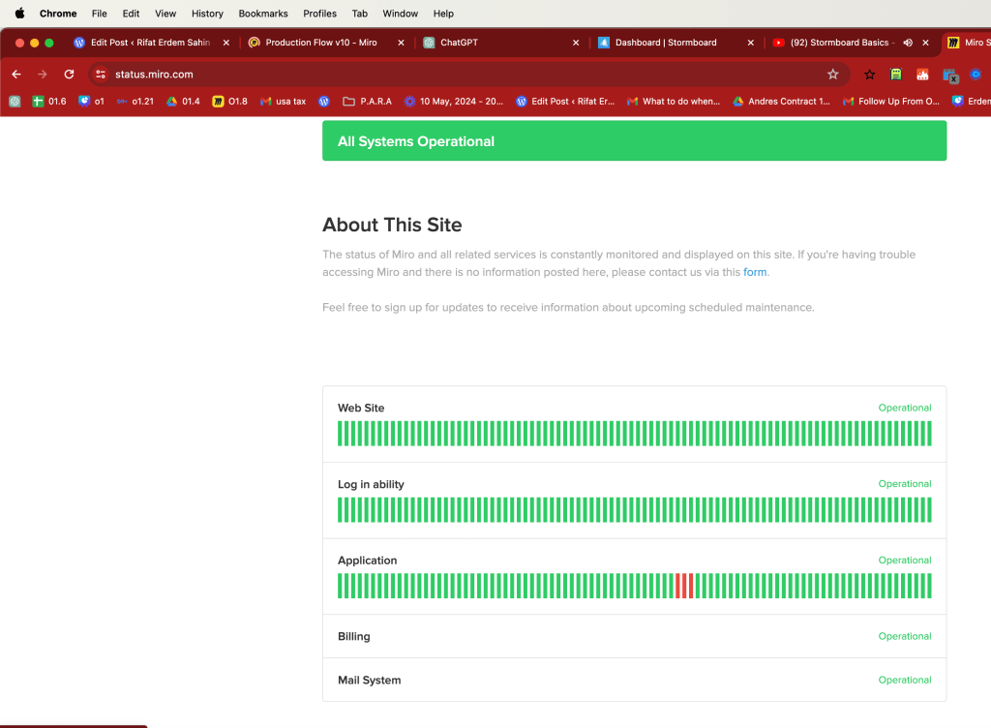Click red outage bars in Application uptime
Image resolution: width=991 pixels, height=728 pixels.
[684, 586]
